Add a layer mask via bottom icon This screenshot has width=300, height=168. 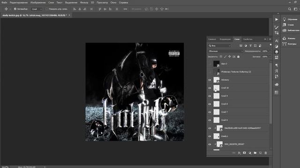tap(244, 153)
